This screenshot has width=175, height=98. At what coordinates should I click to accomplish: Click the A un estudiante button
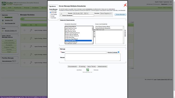tap(9, 41)
